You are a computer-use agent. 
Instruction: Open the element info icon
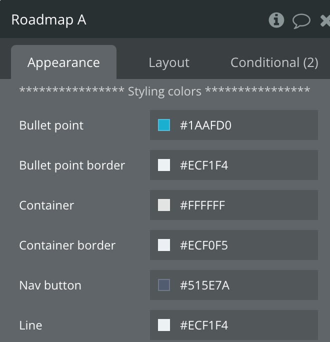click(x=276, y=20)
